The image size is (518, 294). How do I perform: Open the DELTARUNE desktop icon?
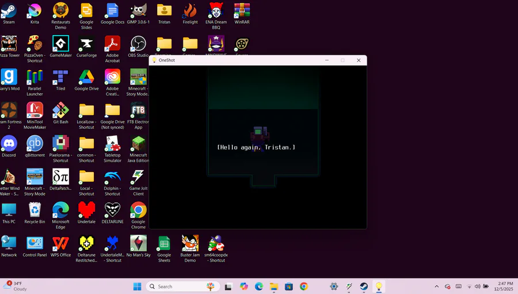(112, 213)
